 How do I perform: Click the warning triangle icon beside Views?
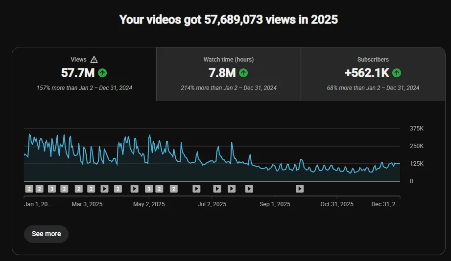[94, 60]
